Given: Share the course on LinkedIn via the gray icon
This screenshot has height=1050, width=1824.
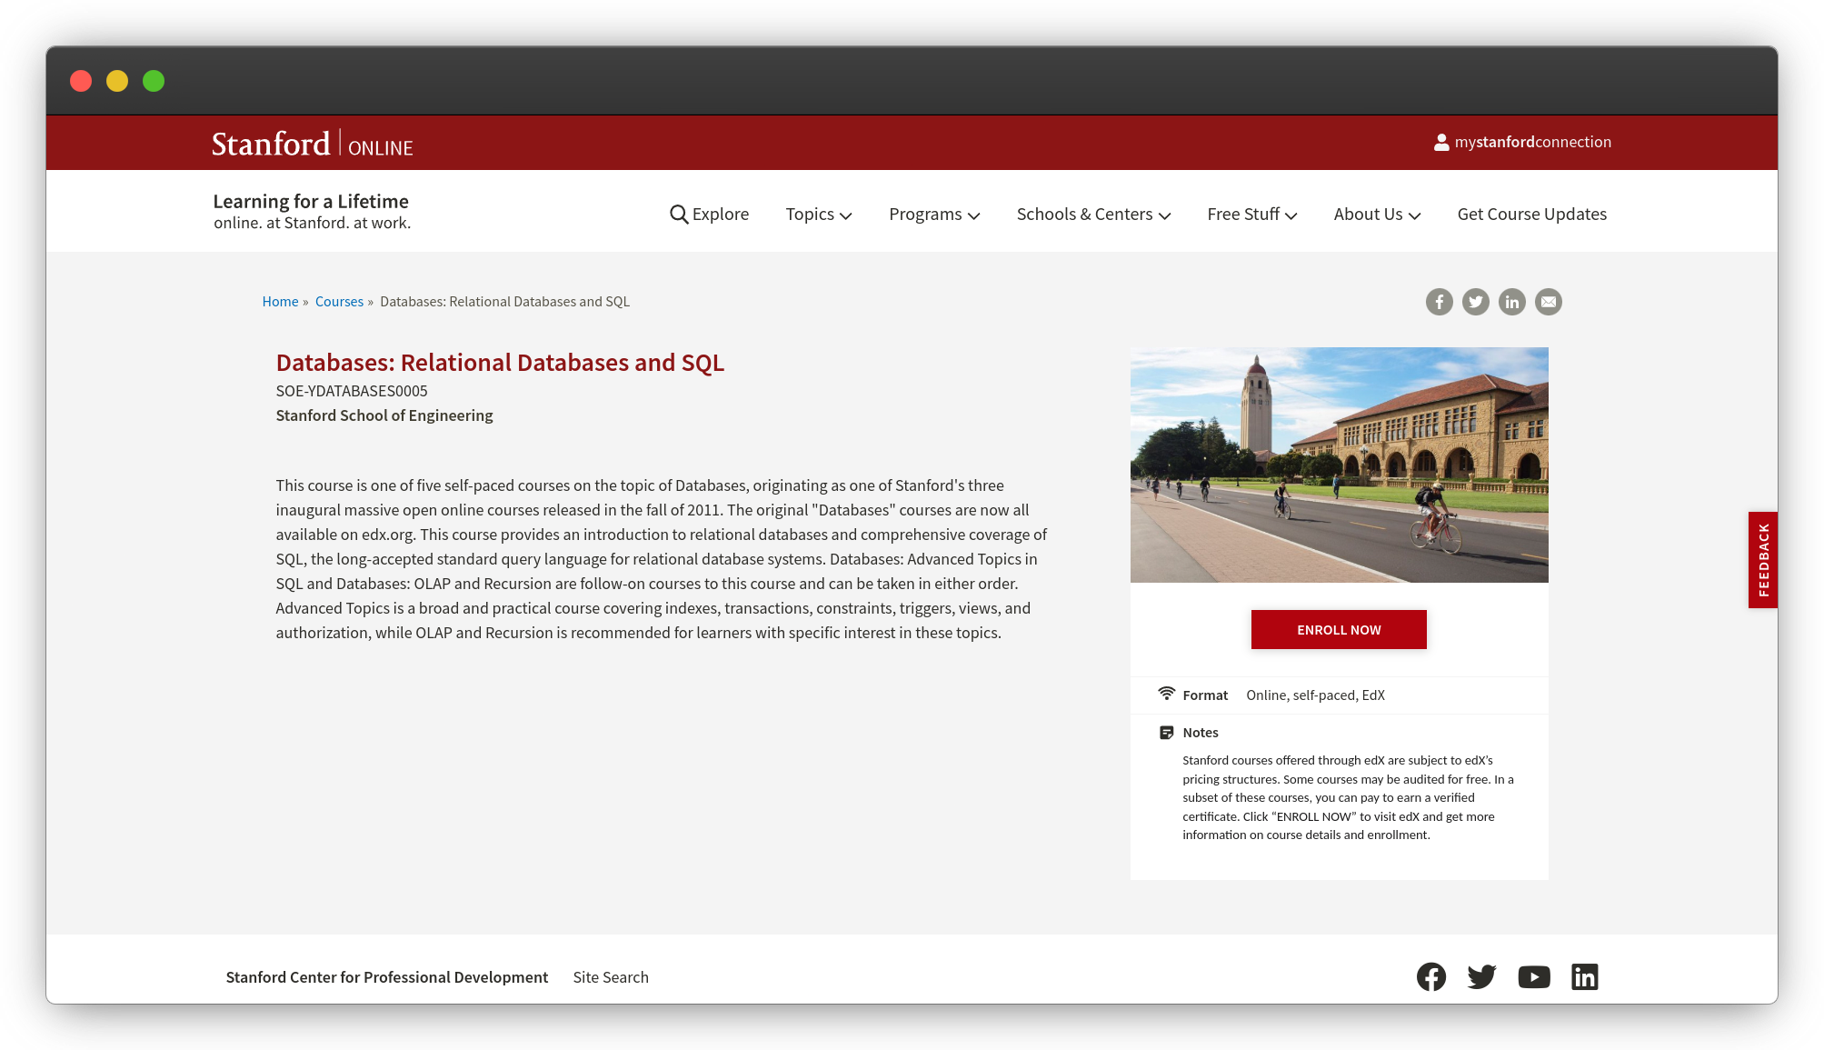Looking at the screenshot, I should tap(1512, 302).
